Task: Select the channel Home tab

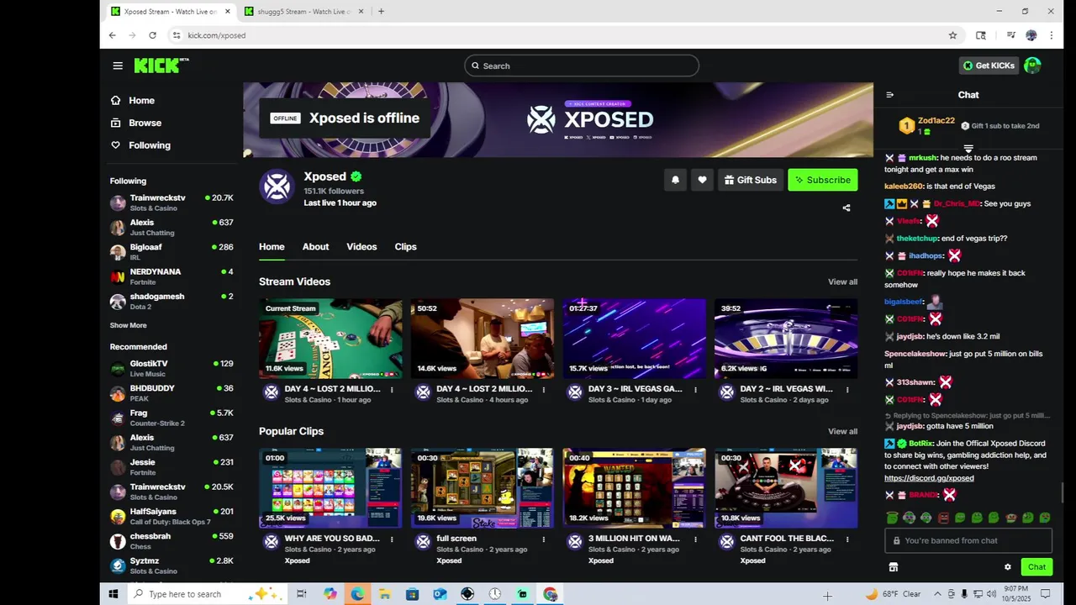Action: (272, 246)
